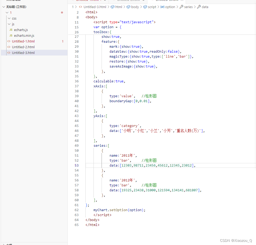Click the data array starting 19325

click(155, 190)
